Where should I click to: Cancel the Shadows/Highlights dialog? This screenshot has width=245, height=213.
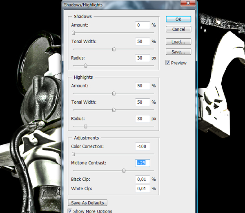tap(178, 29)
